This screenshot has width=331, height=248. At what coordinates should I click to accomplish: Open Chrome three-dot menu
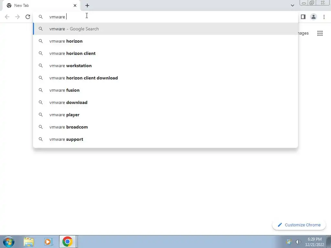pyautogui.click(x=324, y=17)
